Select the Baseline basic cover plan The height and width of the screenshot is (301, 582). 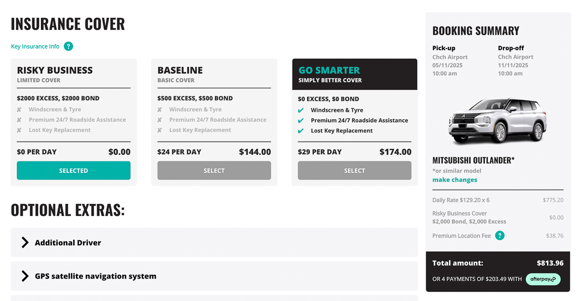[214, 170]
